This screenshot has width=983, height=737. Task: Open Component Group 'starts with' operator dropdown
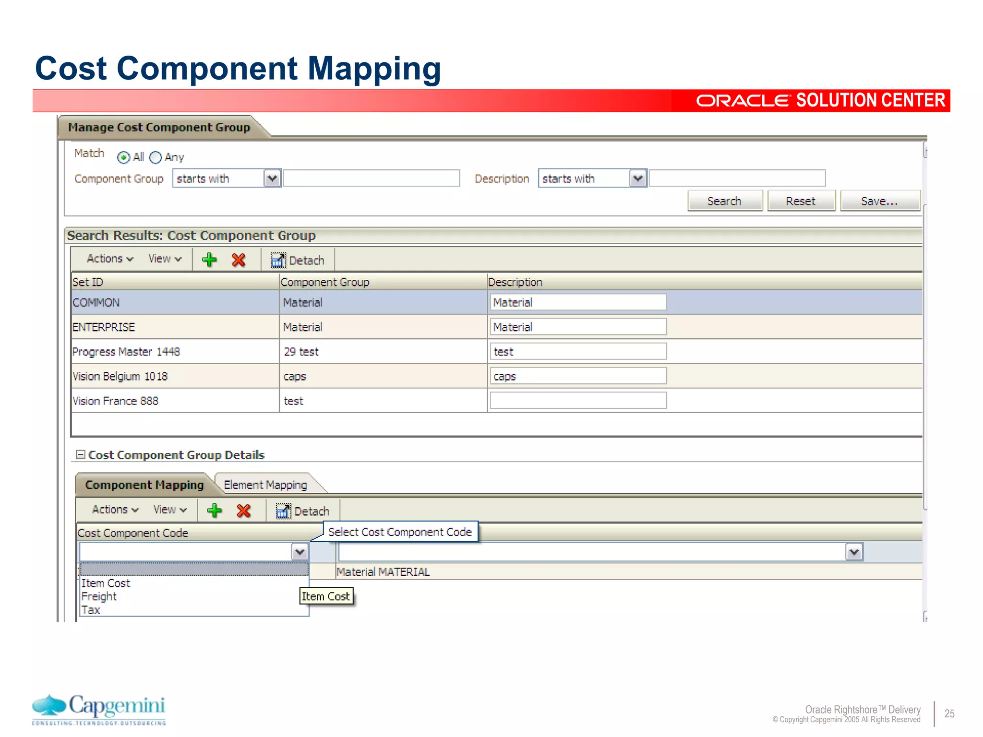pos(272,178)
